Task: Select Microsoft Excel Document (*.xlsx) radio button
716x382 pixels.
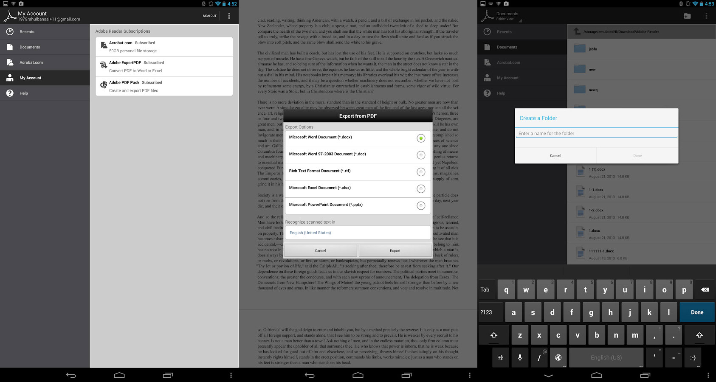Action: pos(420,189)
